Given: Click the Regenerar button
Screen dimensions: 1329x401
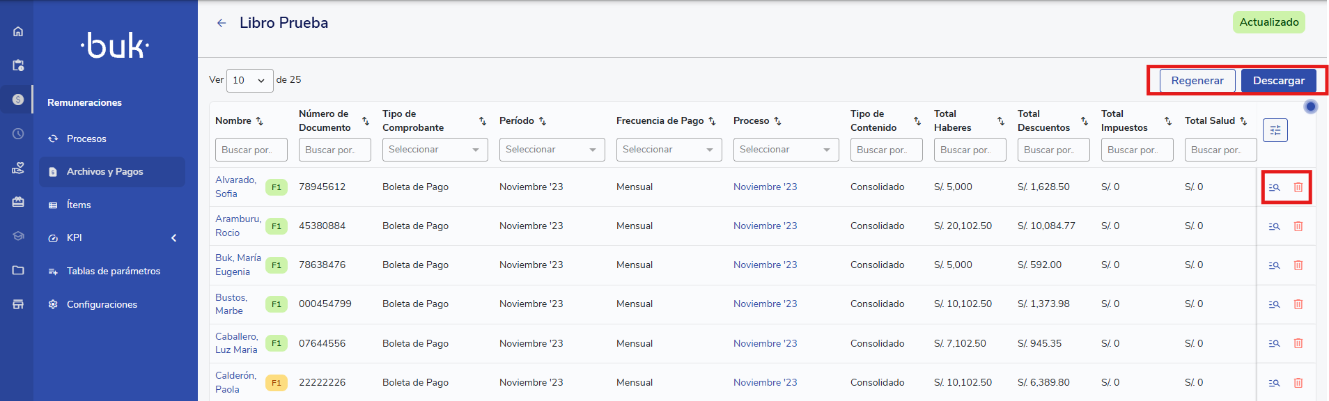Looking at the screenshot, I should 1197,81.
